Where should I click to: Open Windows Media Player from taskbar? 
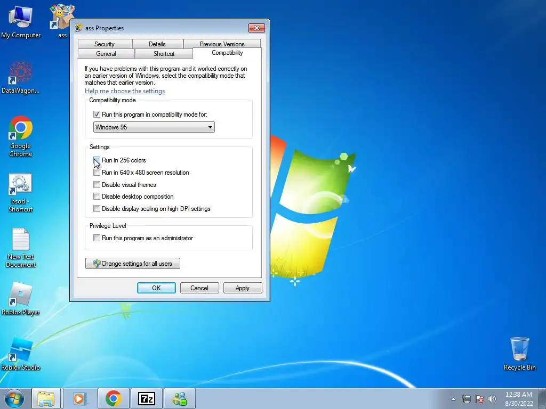pyautogui.click(x=79, y=398)
